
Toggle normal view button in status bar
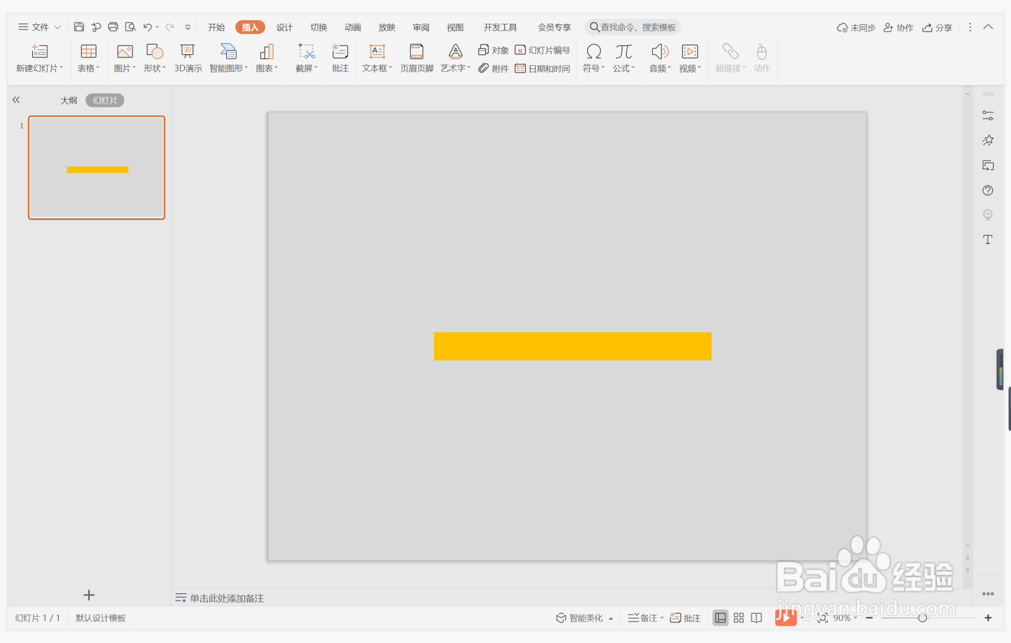point(720,618)
